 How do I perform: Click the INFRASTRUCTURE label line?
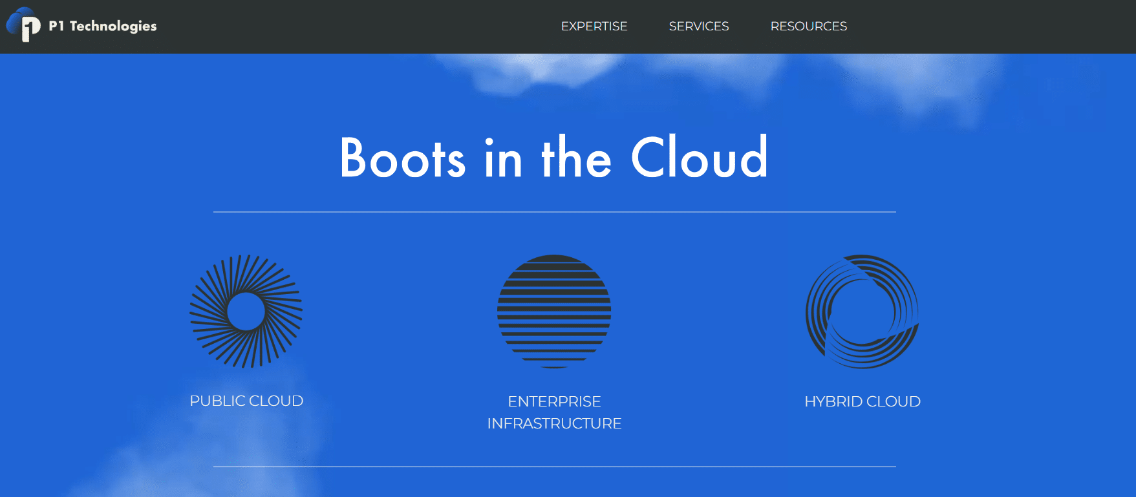pos(554,423)
